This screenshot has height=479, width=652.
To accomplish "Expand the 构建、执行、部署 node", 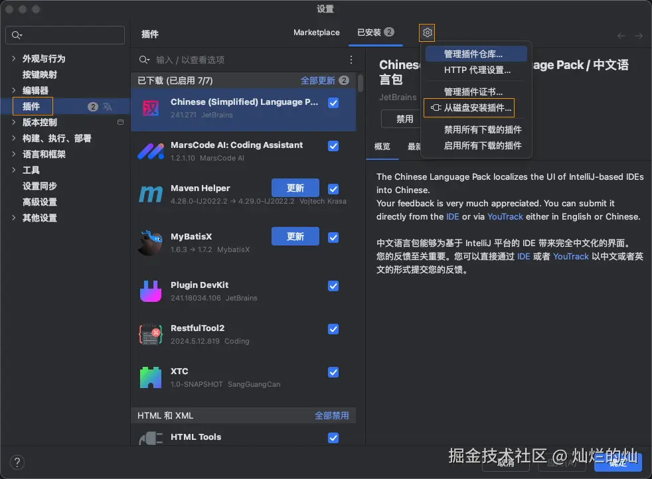I will coord(14,138).
